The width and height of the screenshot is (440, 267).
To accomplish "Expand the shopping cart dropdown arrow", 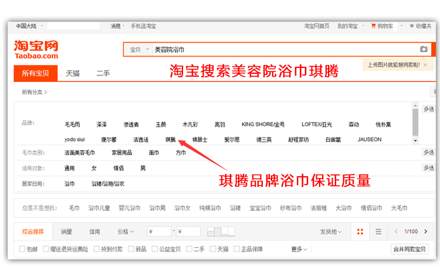I will tap(401, 26).
